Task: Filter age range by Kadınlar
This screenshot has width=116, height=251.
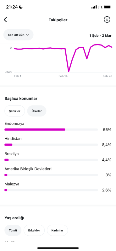Action: point(57,230)
